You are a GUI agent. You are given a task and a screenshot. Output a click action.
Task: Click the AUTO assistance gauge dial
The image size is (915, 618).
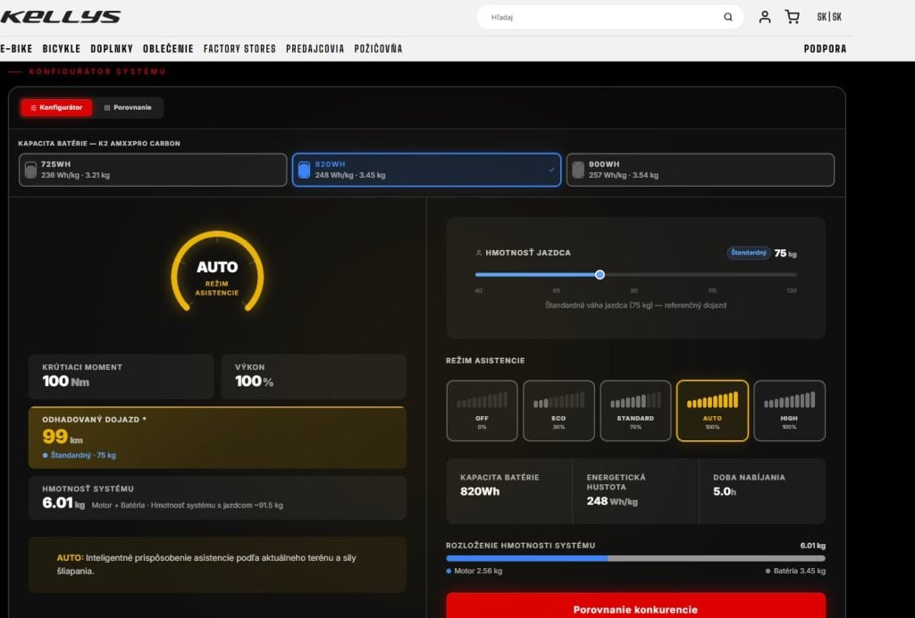[217, 272]
